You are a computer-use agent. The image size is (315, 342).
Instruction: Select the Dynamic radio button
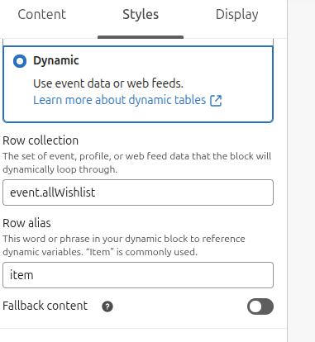(x=20, y=61)
